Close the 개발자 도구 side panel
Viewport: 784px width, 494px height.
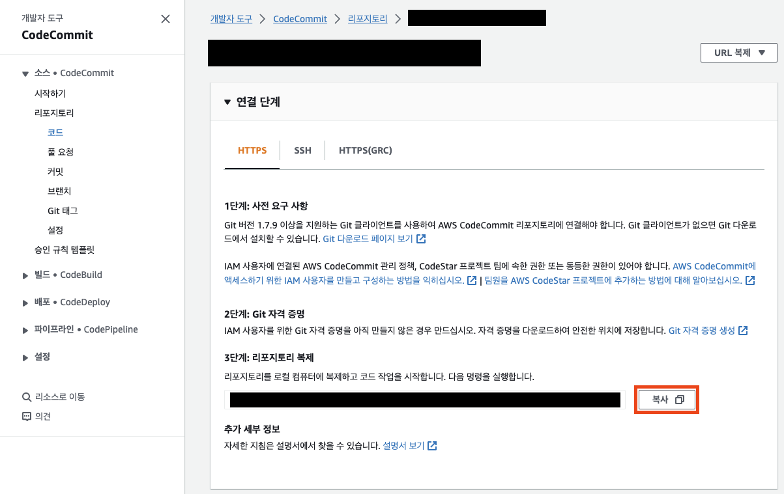tap(166, 20)
